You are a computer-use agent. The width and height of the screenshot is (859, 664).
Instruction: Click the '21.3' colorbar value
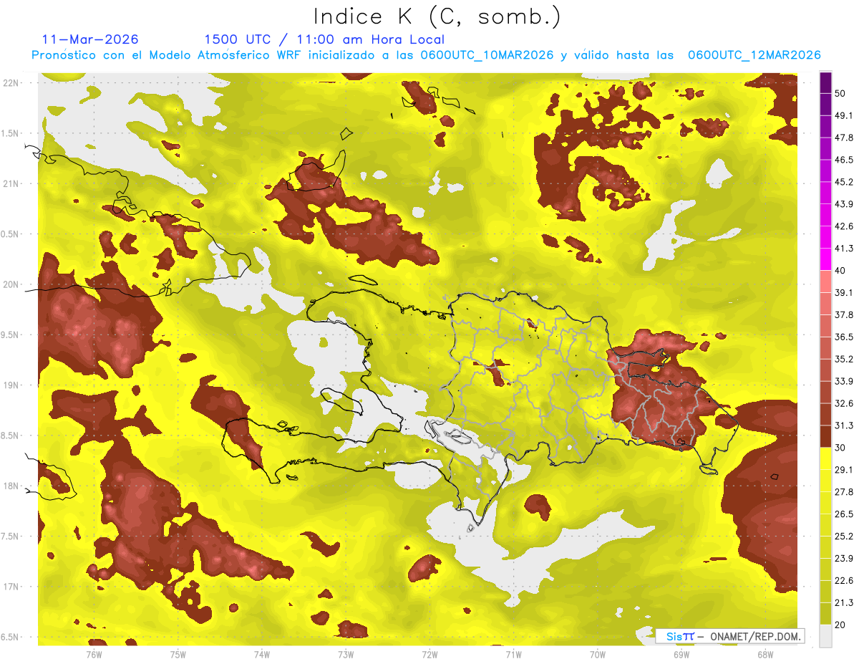coord(844,603)
